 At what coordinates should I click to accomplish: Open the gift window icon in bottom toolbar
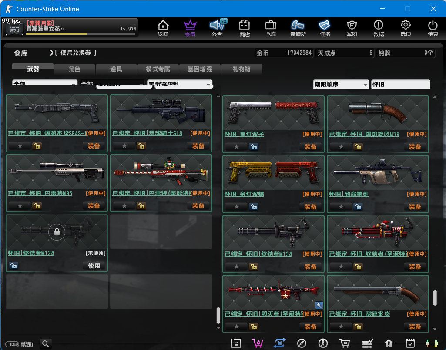tap(236, 343)
